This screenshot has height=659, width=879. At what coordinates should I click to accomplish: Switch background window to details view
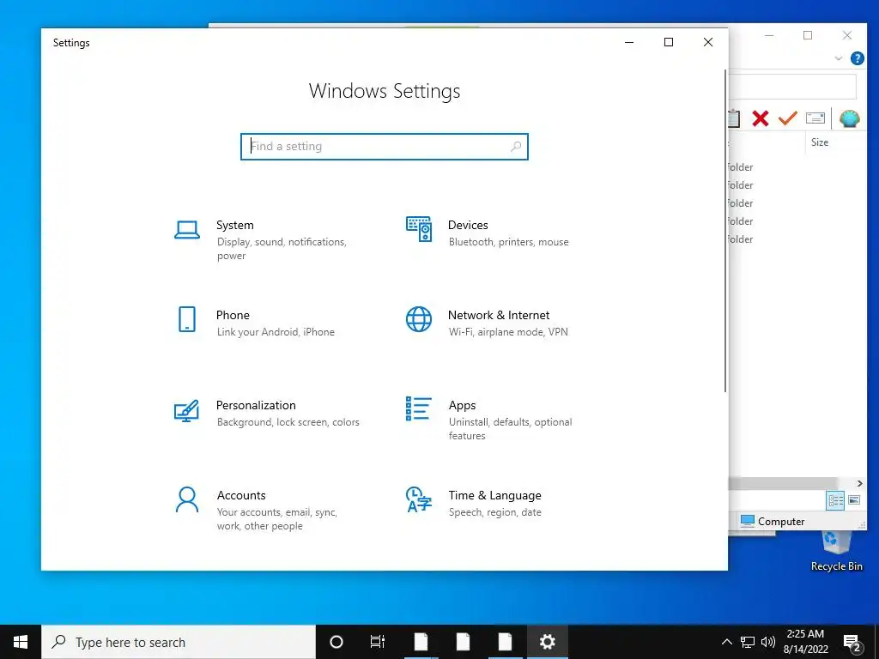click(x=835, y=500)
